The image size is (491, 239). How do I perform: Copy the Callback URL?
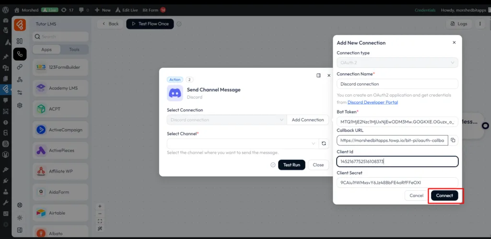pos(453,141)
